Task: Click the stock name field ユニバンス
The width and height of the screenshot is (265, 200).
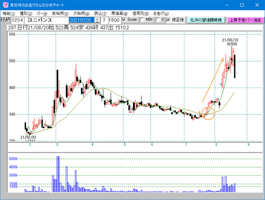Action: [x=46, y=20]
